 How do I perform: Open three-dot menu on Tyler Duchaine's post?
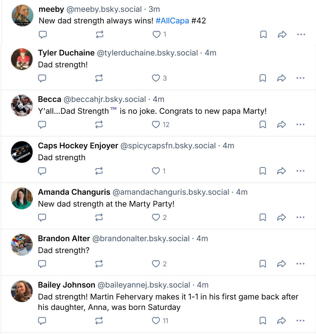click(x=300, y=78)
